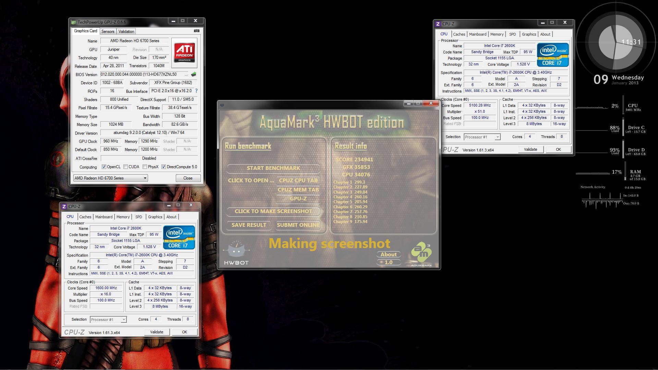Click the Drive D 93% used meter
The image size is (658, 370).
point(611,151)
